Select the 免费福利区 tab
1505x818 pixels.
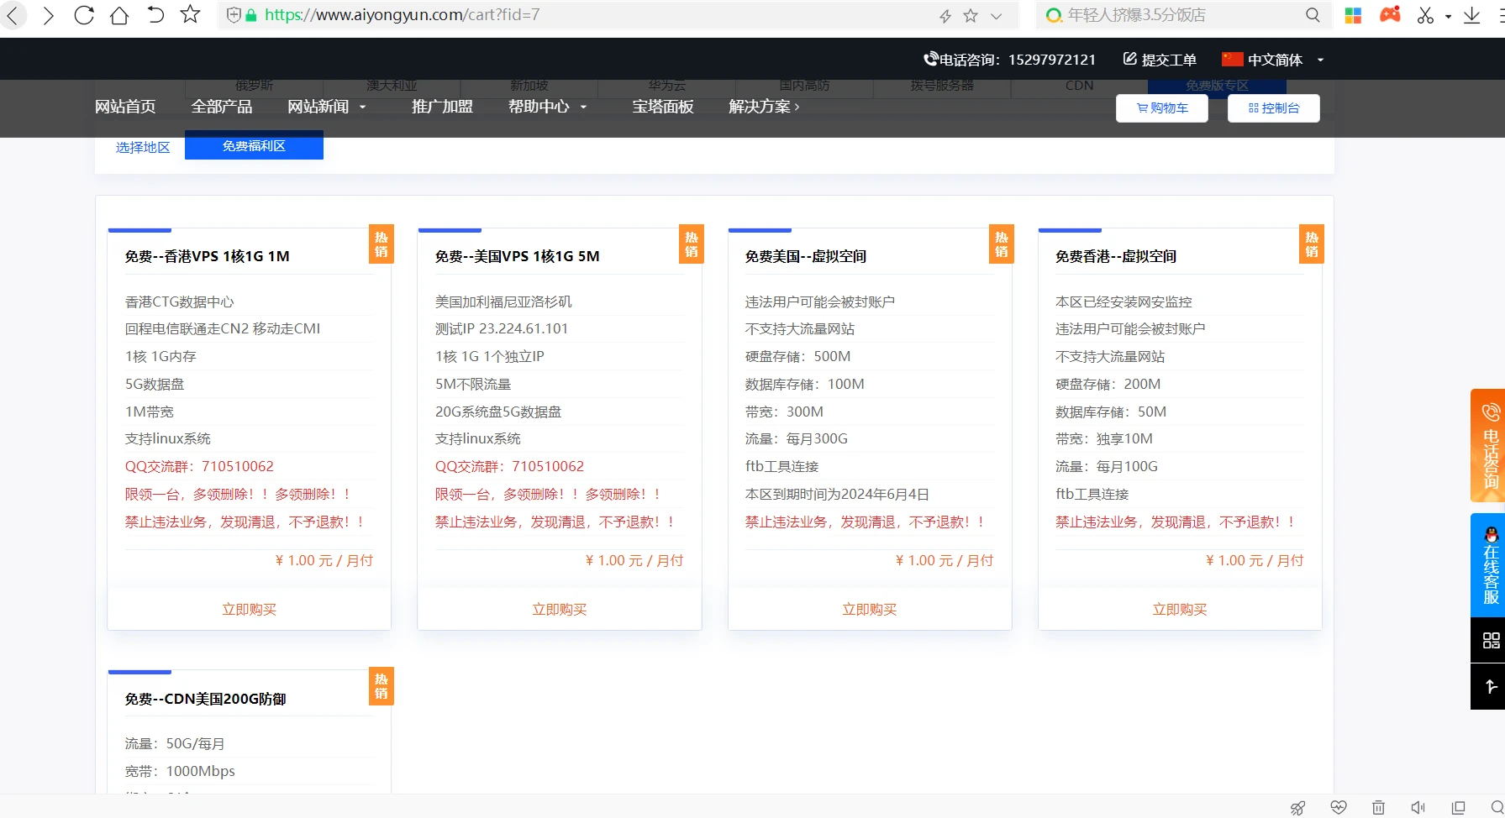[x=254, y=146]
